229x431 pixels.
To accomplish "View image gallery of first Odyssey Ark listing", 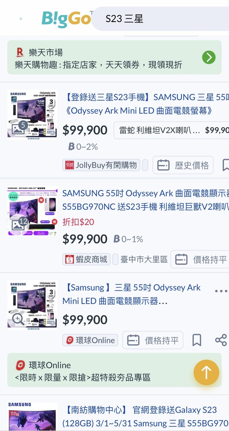I will (x=18, y=128).
